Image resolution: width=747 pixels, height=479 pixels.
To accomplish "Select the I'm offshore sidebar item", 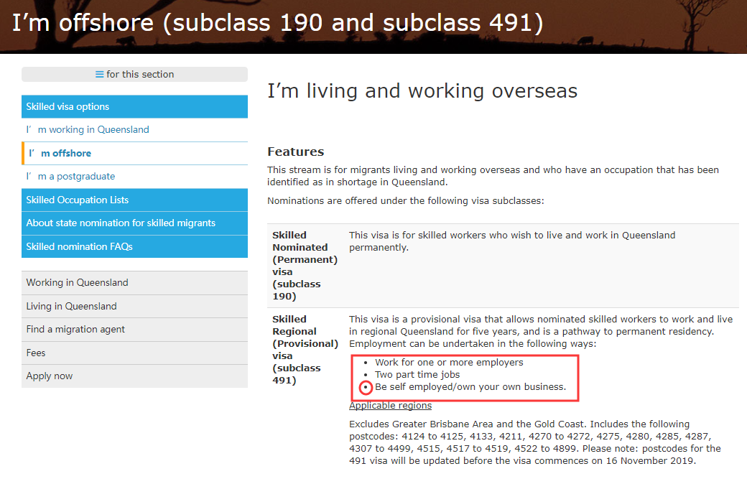I will 65,153.
